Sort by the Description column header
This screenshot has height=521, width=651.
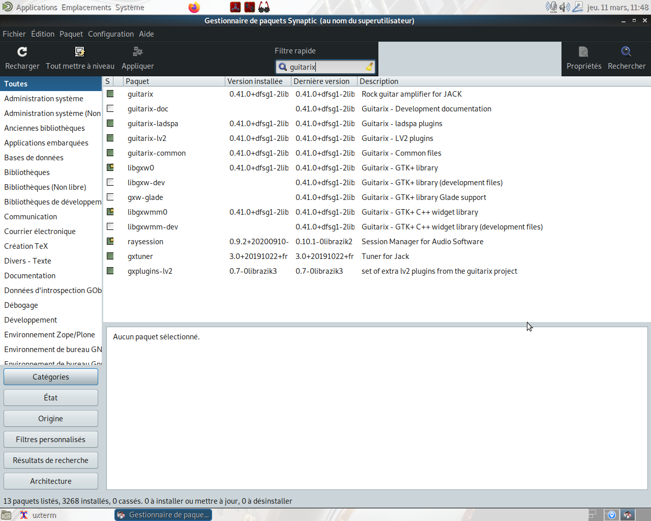pyautogui.click(x=504, y=81)
